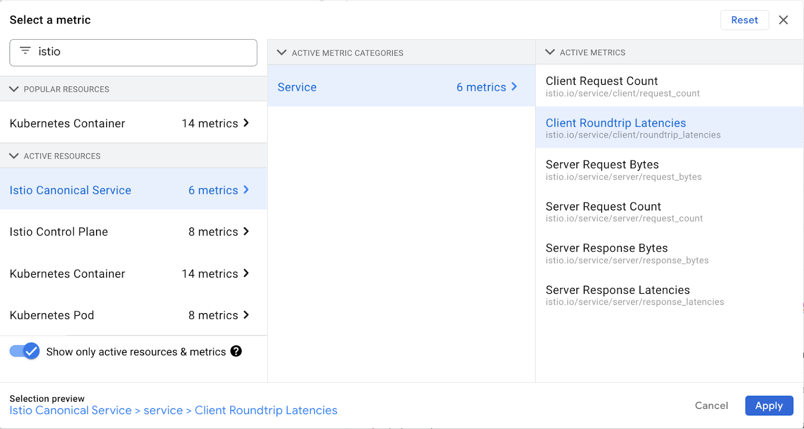Click Client Roundtrip Latencies in selection preview
This screenshot has width=804, height=429.
[266, 410]
